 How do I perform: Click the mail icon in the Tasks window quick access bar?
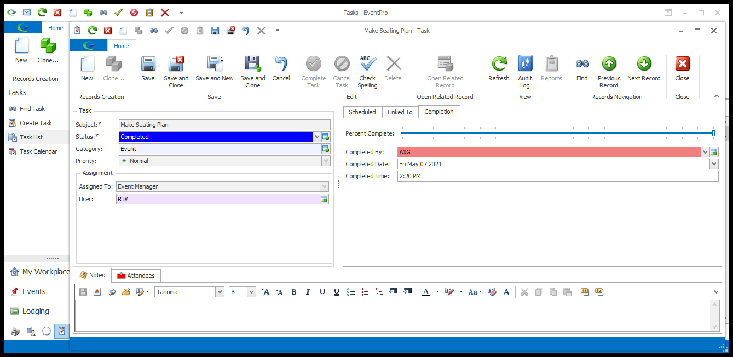tap(27, 12)
